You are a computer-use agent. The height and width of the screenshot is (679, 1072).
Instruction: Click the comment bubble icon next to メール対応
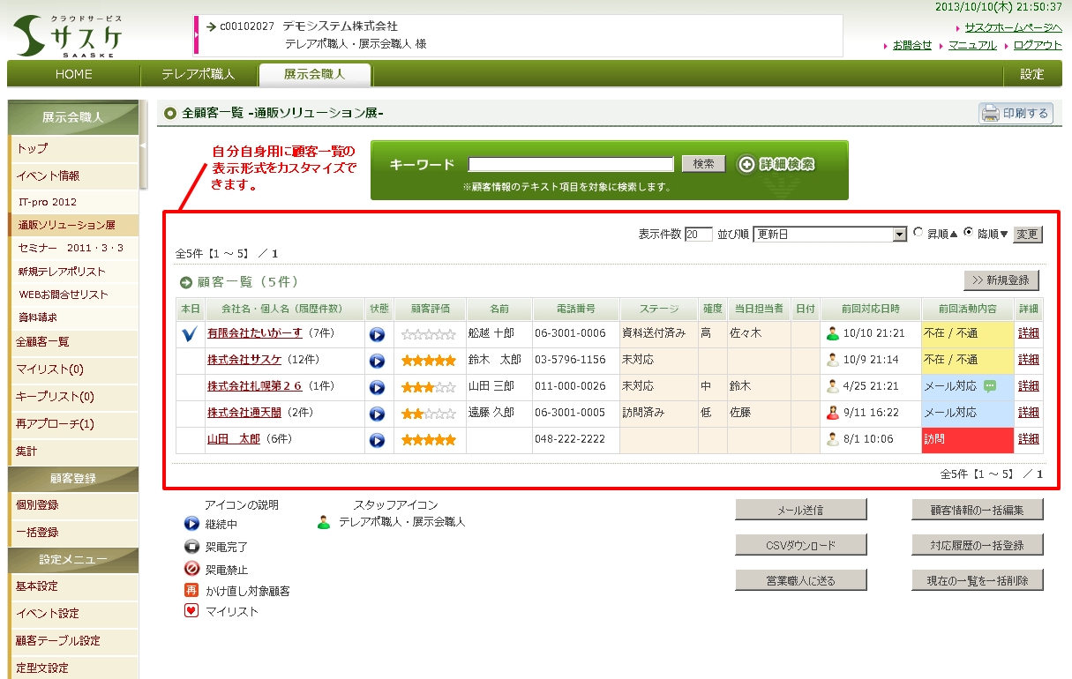pos(989,386)
